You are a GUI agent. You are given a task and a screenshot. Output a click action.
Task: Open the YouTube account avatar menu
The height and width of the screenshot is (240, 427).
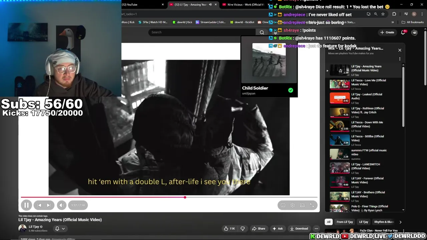point(414,32)
